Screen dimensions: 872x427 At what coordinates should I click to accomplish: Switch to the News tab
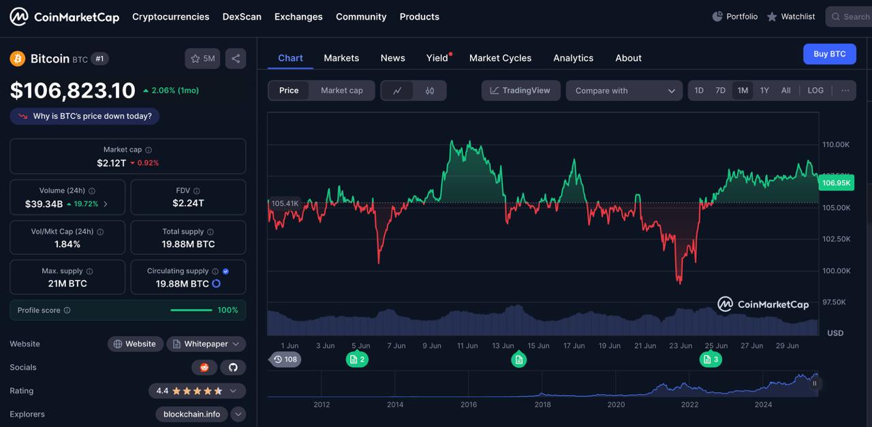(x=393, y=58)
